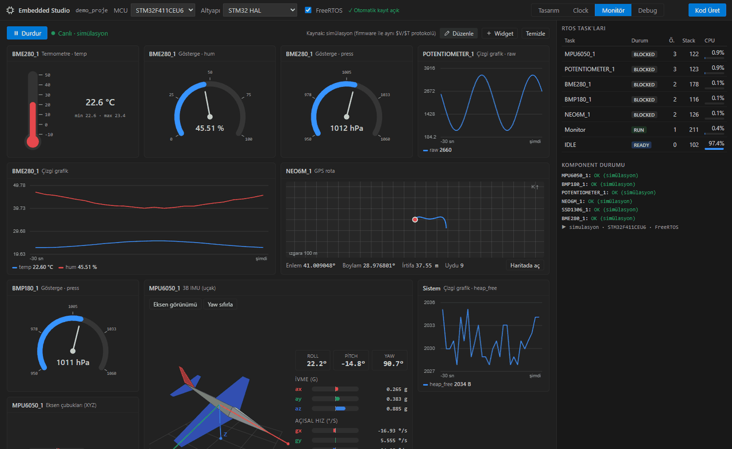
Task: Go to the Debug tab
Action: (647, 10)
